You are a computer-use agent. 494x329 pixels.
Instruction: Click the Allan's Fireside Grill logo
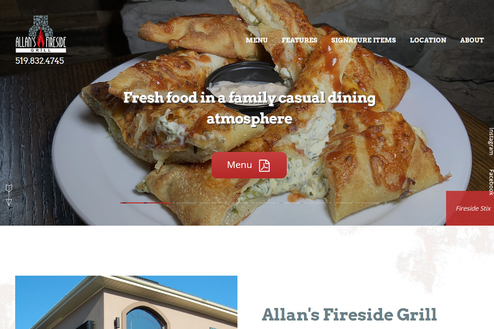click(41, 34)
